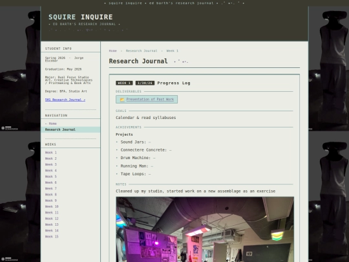
Task: Open Week 4 in the weeks list
Action: (51, 171)
